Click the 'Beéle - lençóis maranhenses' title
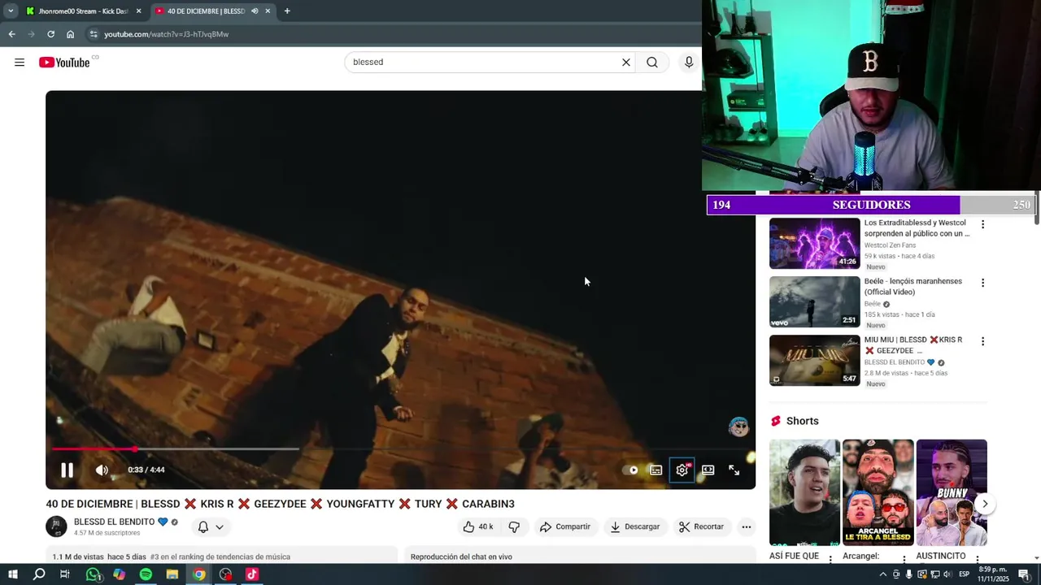 point(913,286)
